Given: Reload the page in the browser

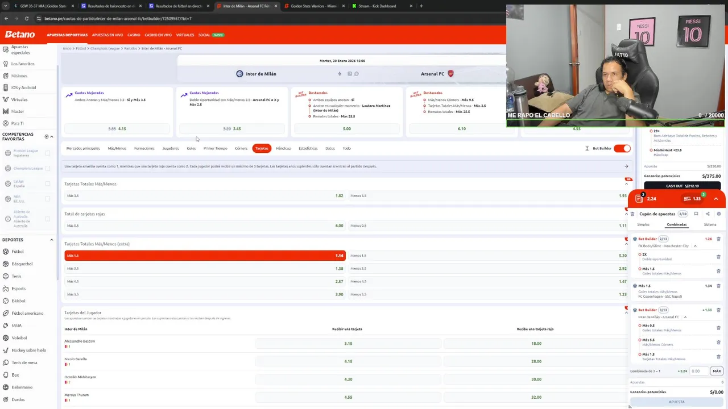Looking at the screenshot, I should click(26, 18).
